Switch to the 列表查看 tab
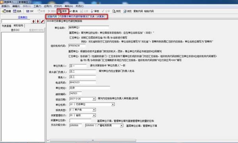This screenshot has width=238, height=143. tap(7, 26)
